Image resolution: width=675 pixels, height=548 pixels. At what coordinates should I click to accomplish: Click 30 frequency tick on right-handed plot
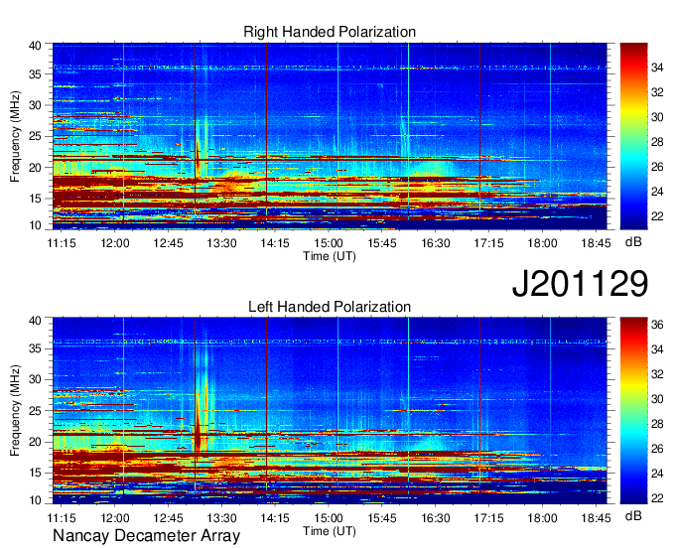click(35, 105)
